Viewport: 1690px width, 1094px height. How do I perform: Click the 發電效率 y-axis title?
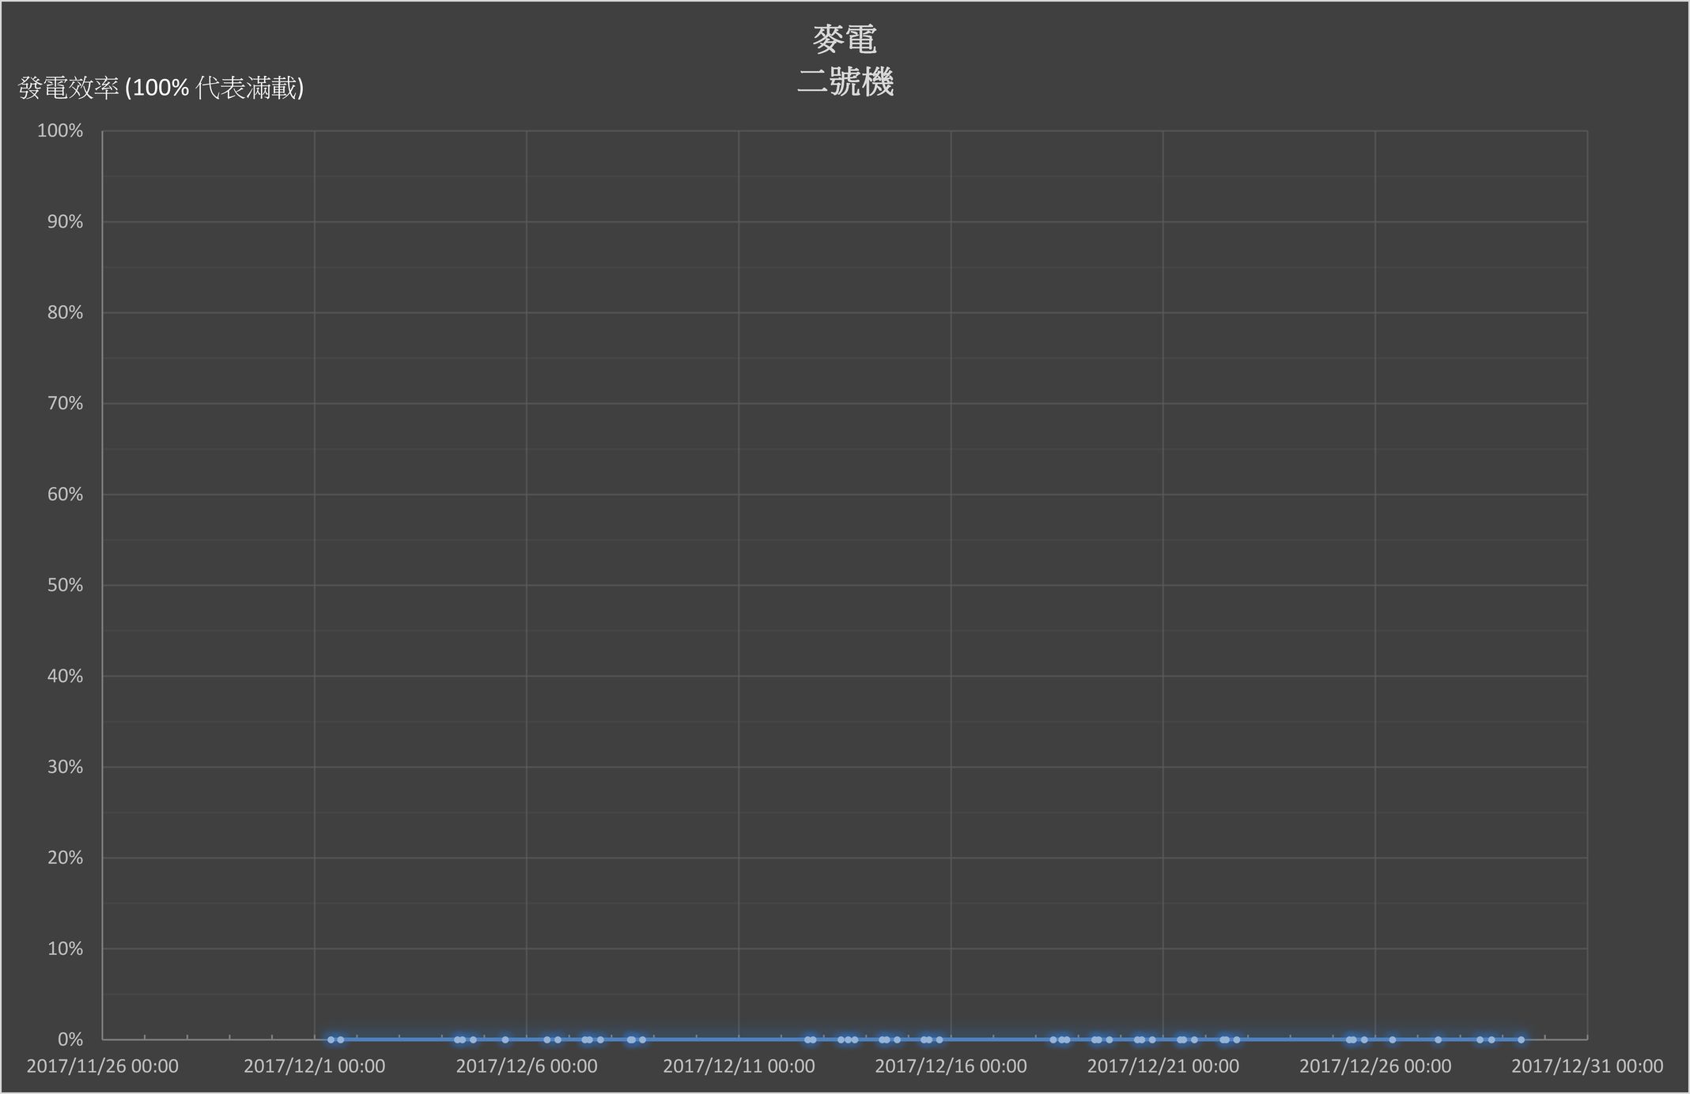click(x=161, y=88)
